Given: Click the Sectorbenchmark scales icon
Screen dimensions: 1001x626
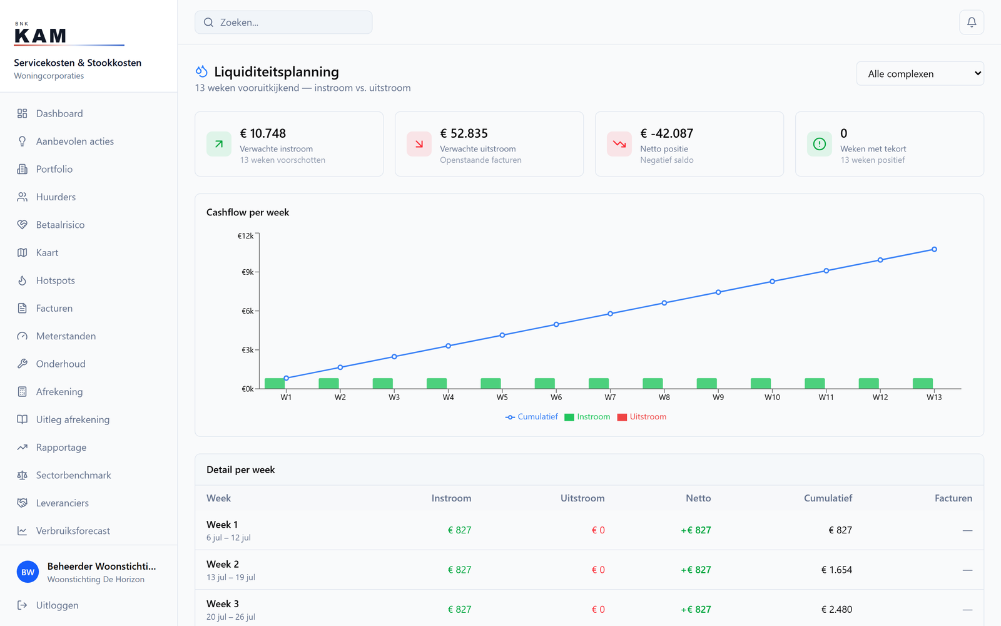Looking at the screenshot, I should (23, 475).
